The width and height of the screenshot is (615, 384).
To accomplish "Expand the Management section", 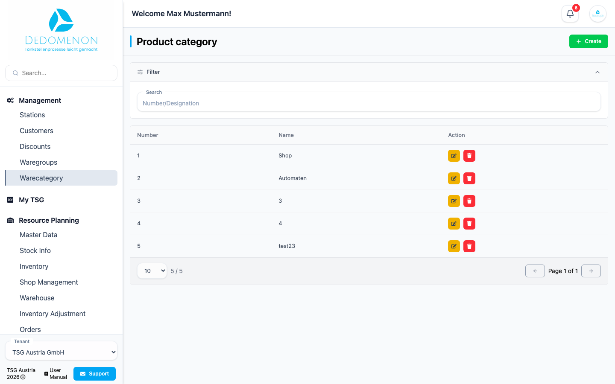I will [40, 100].
